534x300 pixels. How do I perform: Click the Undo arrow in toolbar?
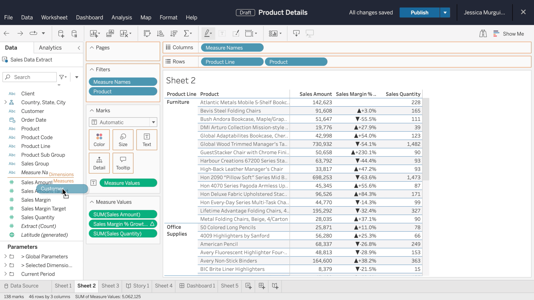click(7, 34)
